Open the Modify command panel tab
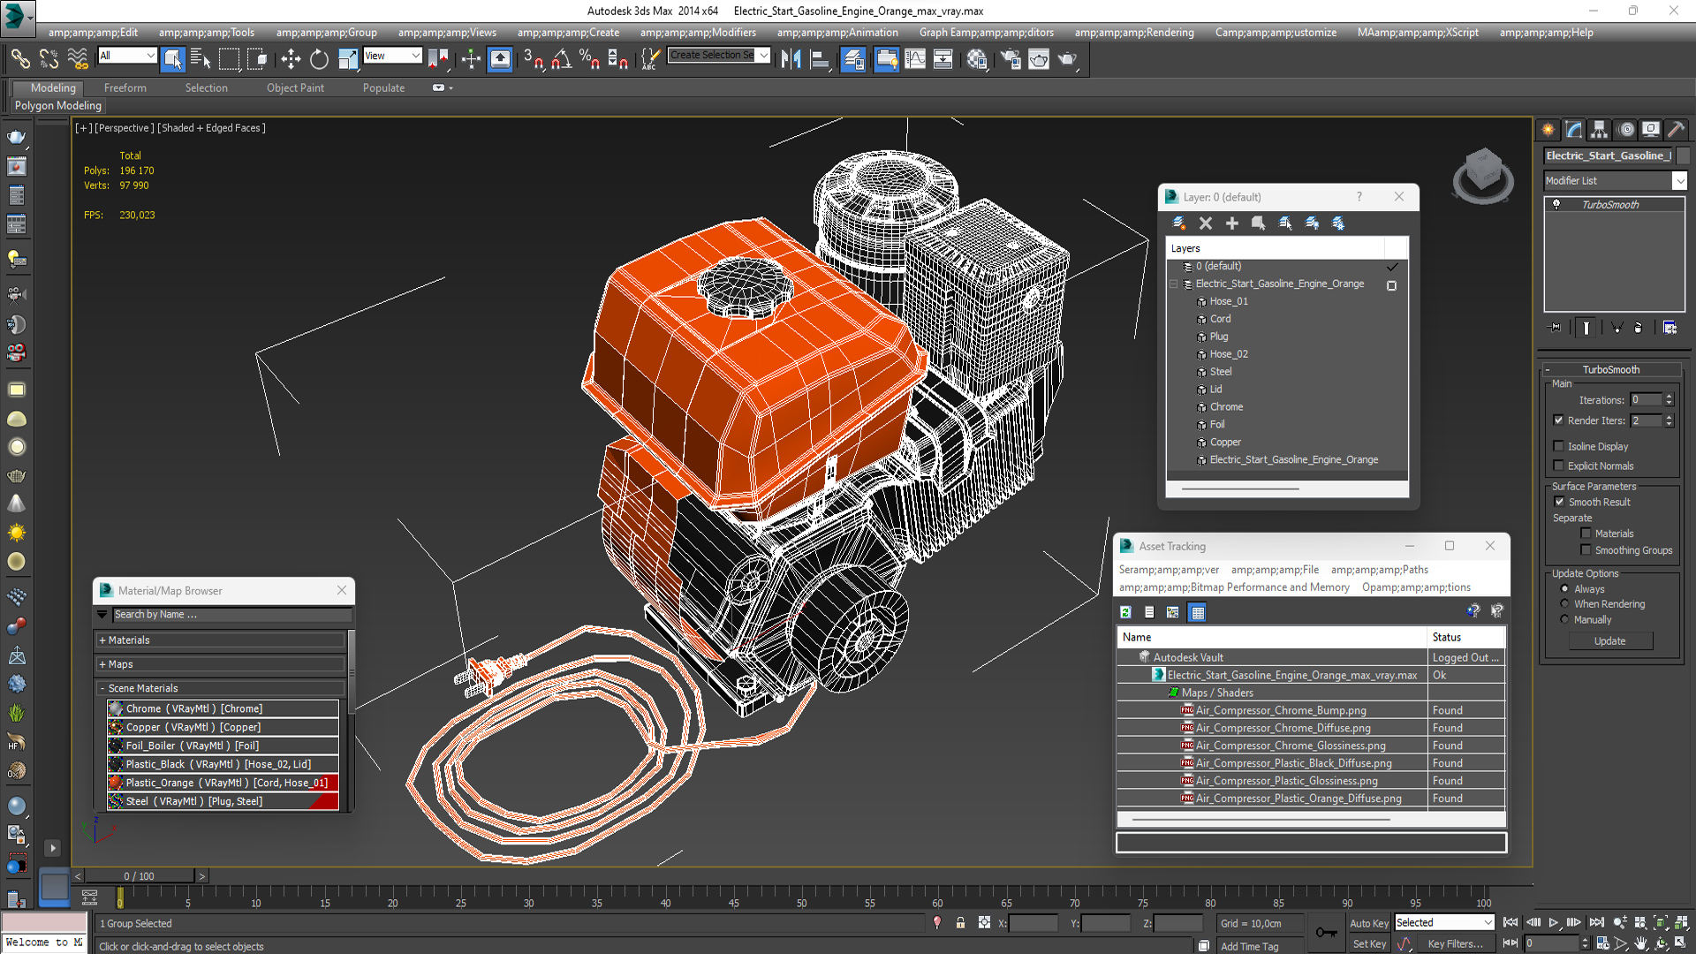The image size is (1696, 954). point(1574,130)
